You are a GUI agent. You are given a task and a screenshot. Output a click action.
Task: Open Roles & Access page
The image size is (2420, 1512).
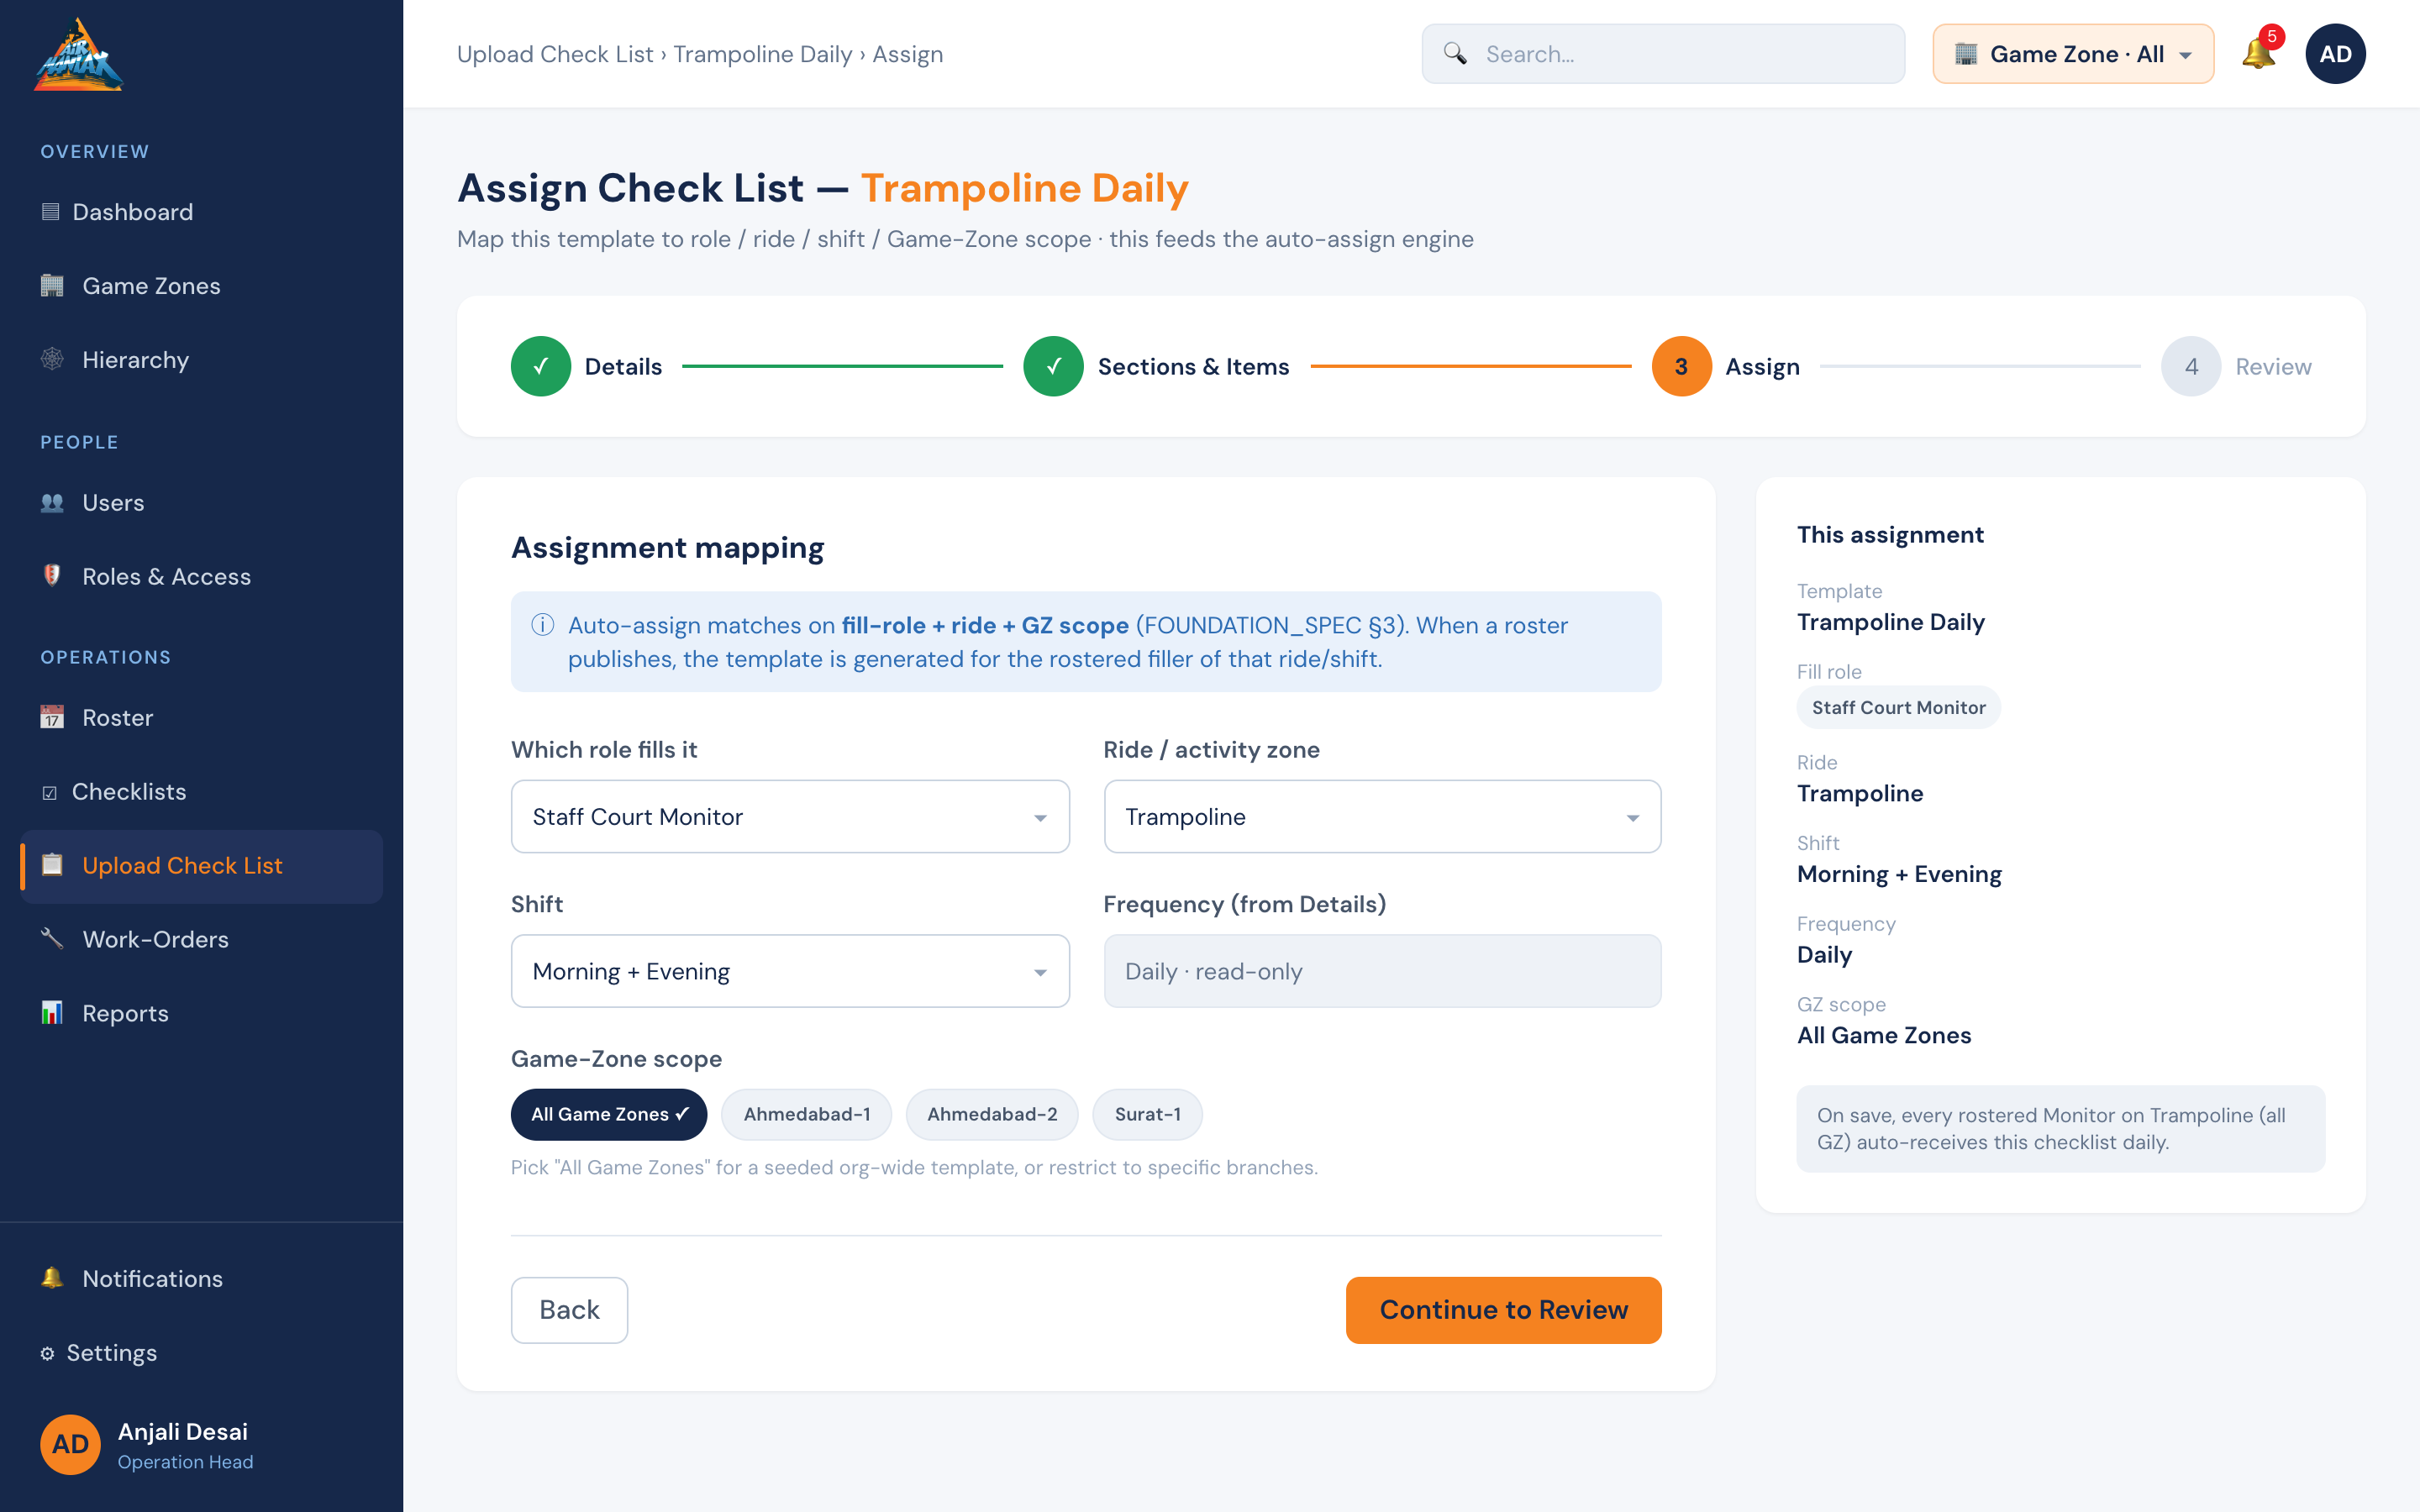(201, 576)
